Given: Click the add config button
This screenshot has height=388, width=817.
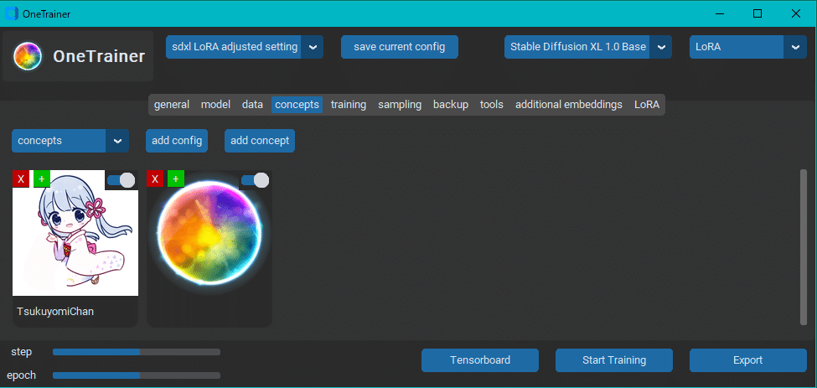Looking at the screenshot, I should [x=177, y=141].
